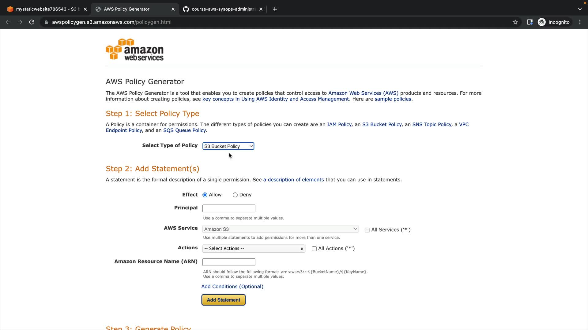Open the AWS Service dropdown

[280, 229]
